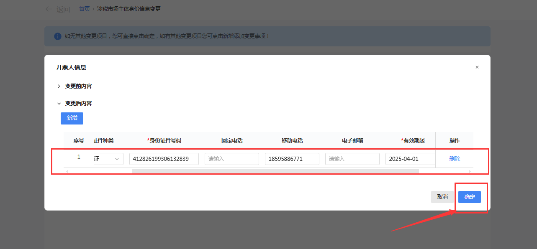Click the 固定电话 input field
The width and height of the screenshot is (537, 249).
(232, 159)
